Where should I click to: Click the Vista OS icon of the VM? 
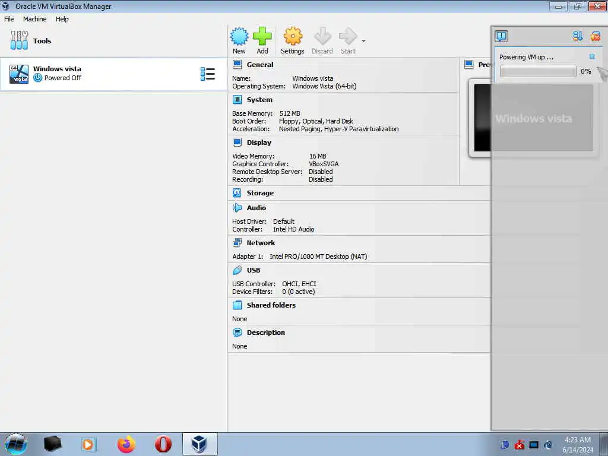pos(19,74)
